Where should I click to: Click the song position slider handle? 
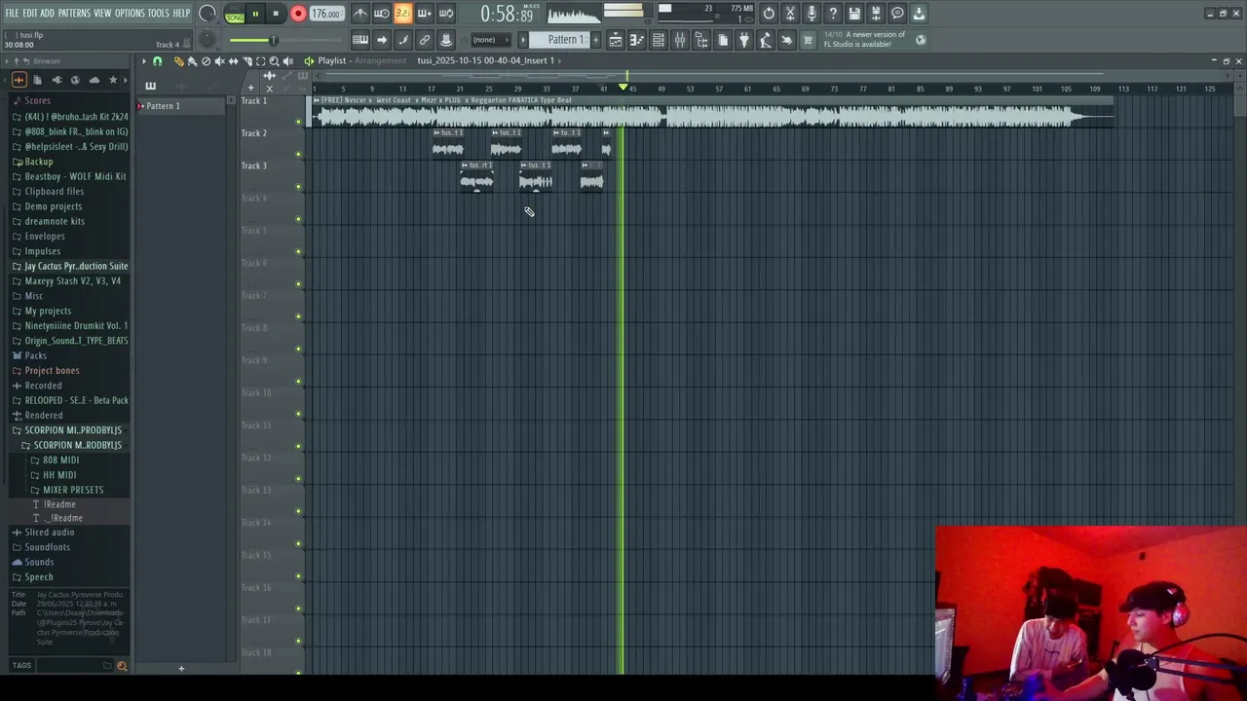click(274, 40)
